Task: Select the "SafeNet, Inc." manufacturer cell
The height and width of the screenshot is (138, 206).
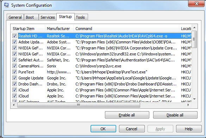Action: [58, 60]
